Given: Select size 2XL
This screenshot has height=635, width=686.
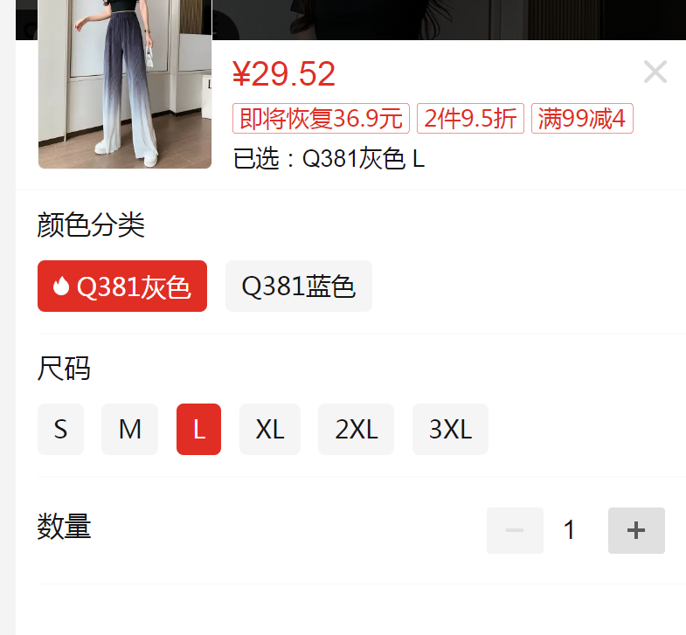Looking at the screenshot, I should click(357, 429).
